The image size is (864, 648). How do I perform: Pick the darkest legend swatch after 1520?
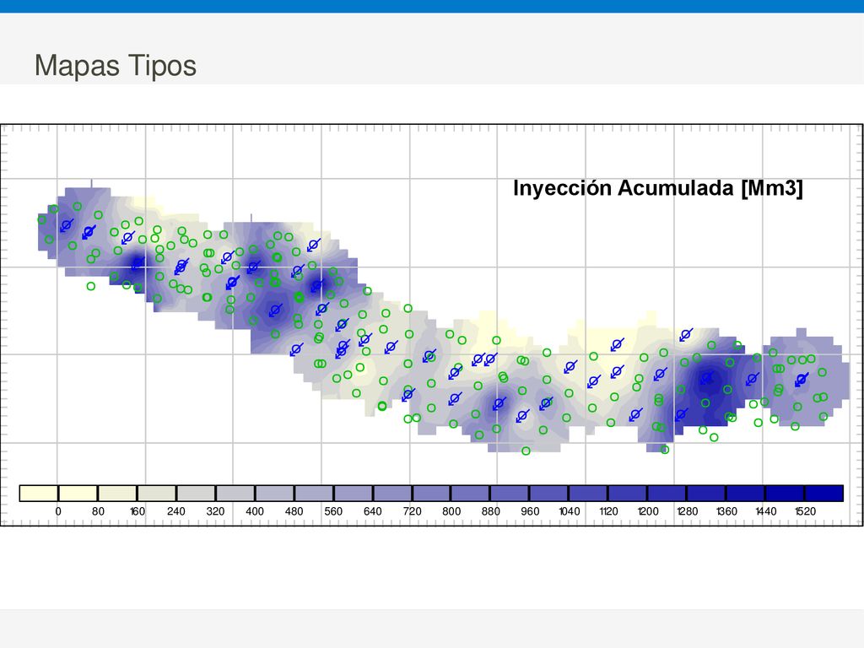tap(824, 493)
